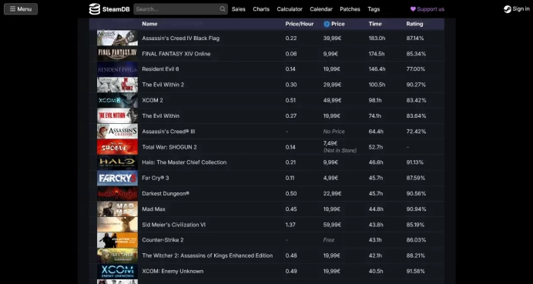Click Far Cry® 3 name link
This screenshot has height=284, width=533.
click(x=156, y=178)
